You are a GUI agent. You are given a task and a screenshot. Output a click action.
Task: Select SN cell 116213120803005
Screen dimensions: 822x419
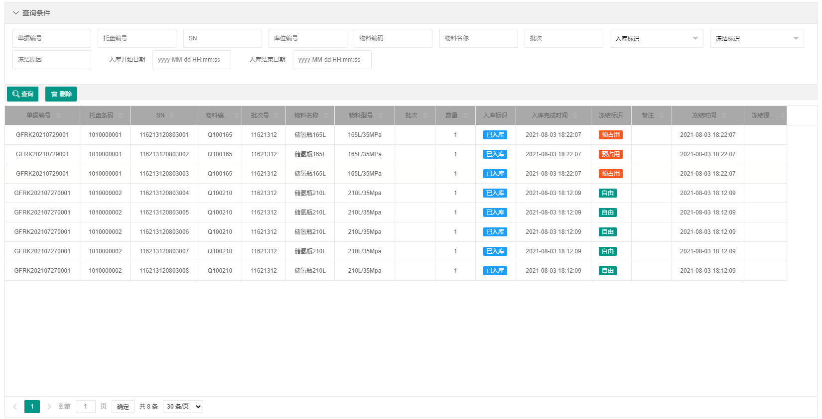pyautogui.click(x=164, y=212)
